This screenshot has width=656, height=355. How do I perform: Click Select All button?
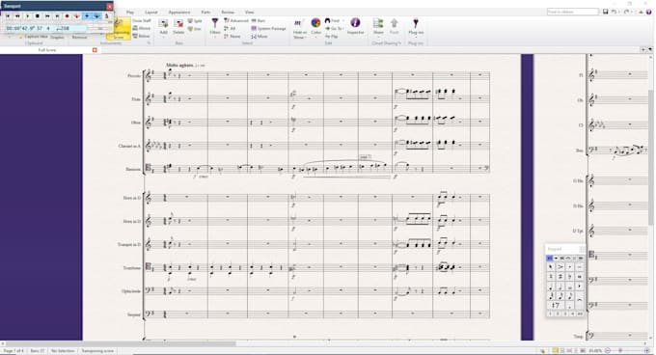tap(231, 28)
